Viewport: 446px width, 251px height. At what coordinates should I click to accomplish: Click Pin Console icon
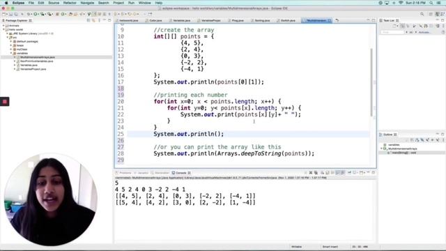349,173
